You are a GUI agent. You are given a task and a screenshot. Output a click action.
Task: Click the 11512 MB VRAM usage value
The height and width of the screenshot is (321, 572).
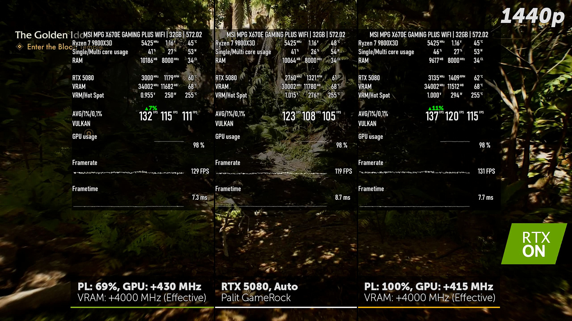(x=455, y=86)
